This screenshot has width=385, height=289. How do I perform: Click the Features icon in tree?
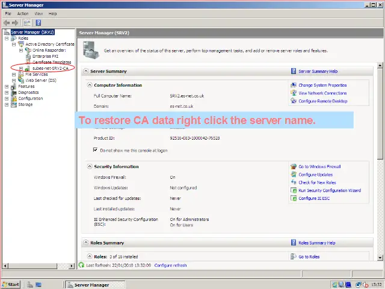tap(14, 87)
